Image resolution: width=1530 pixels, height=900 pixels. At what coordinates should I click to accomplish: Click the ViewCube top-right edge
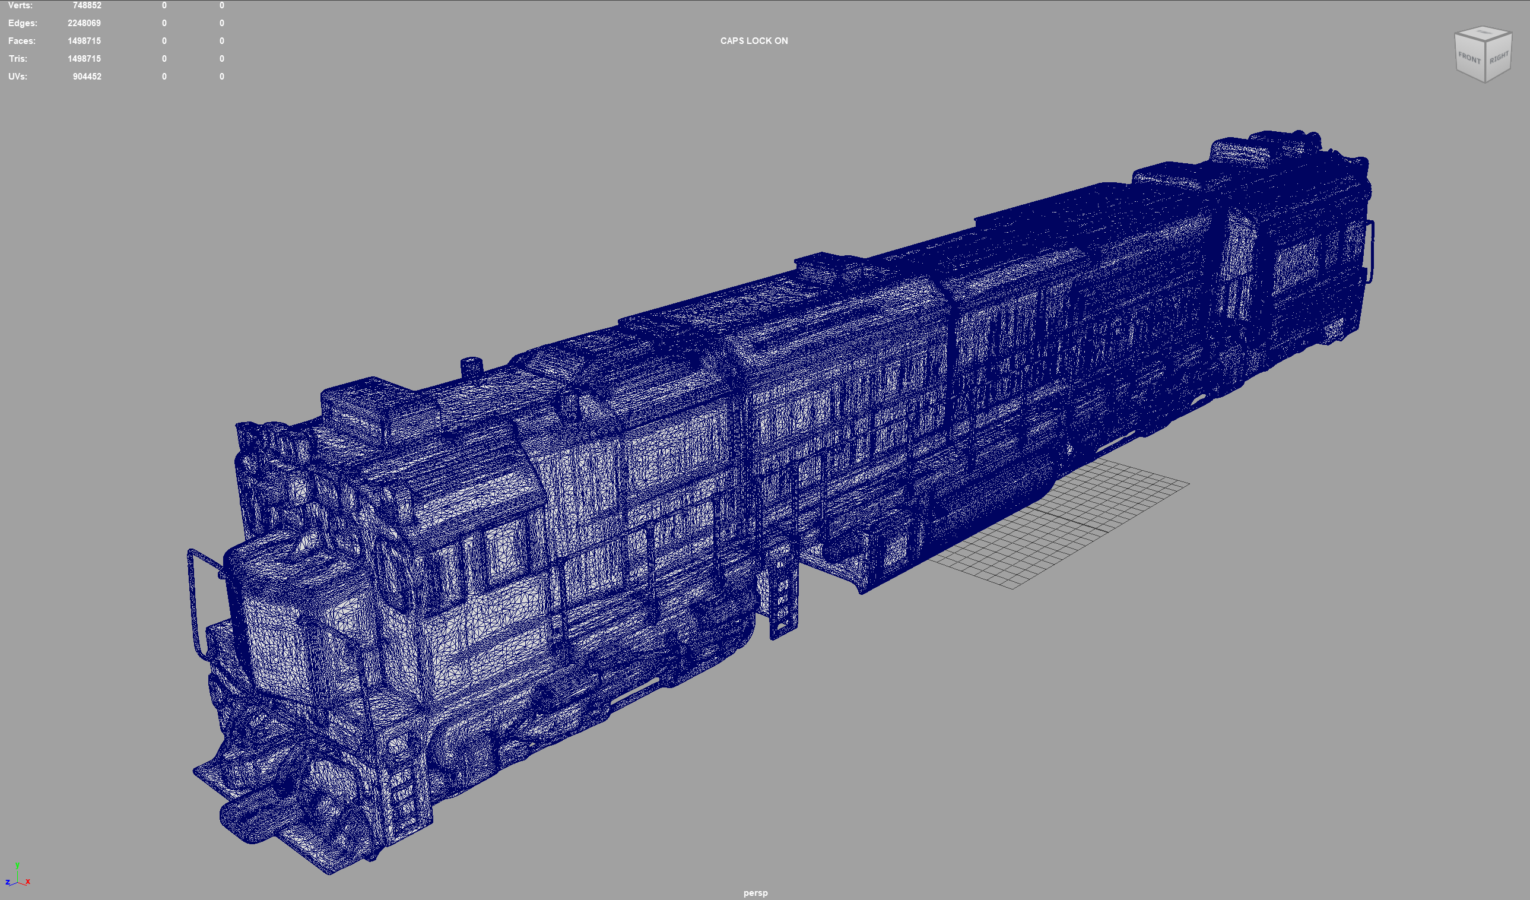coord(1499,37)
